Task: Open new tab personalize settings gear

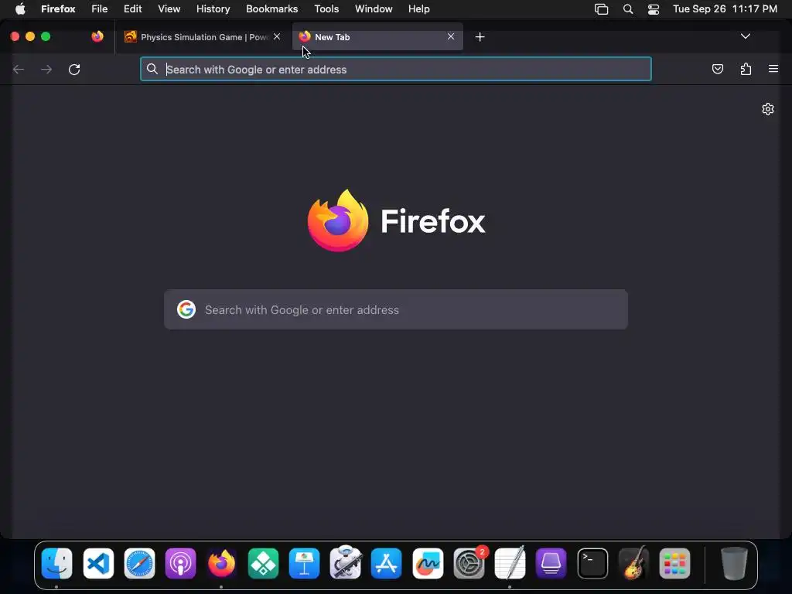Action: [x=768, y=109]
